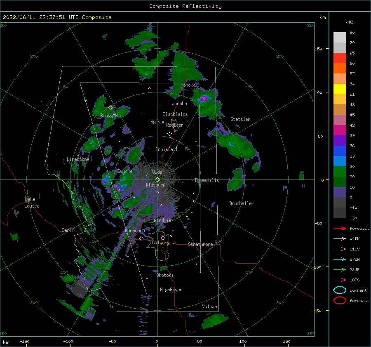Click the yellow diamond marker near Cochrane
Viewport: 371px width, 347px height.
(141, 238)
